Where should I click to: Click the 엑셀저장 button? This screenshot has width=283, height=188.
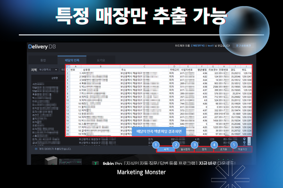tap(242, 149)
